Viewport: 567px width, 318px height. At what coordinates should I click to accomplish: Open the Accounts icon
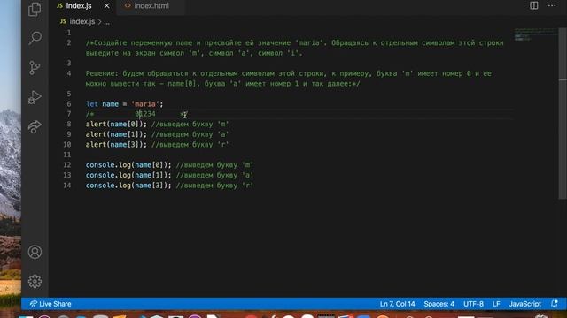point(35,252)
